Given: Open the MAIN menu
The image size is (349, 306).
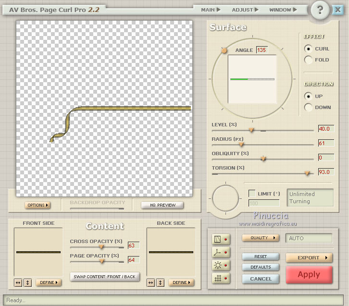Looking at the screenshot, I should click(211, 10).
